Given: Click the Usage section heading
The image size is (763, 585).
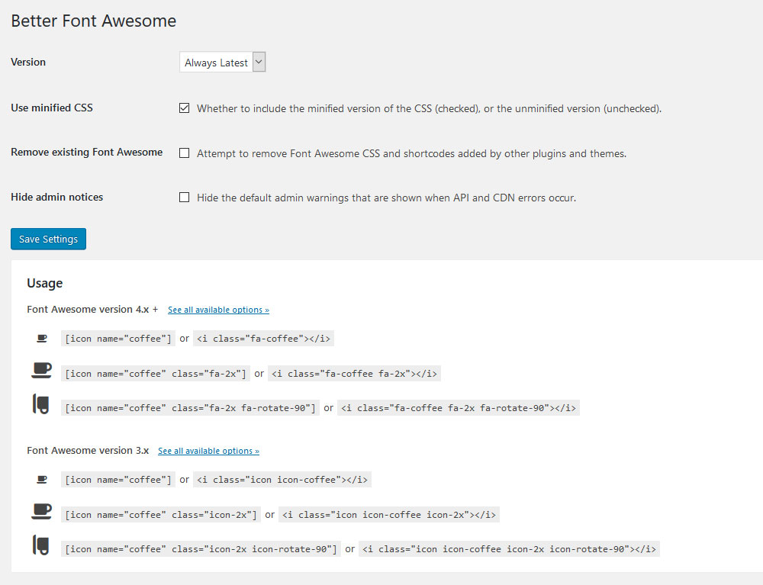Looking at the screenshot, I should point(44,283).
